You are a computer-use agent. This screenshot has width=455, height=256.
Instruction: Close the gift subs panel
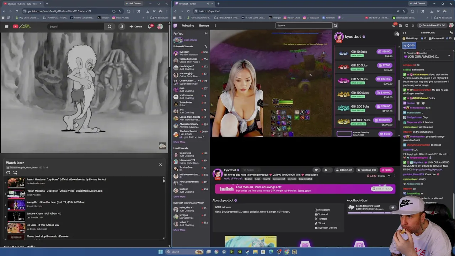click(397, 34)
